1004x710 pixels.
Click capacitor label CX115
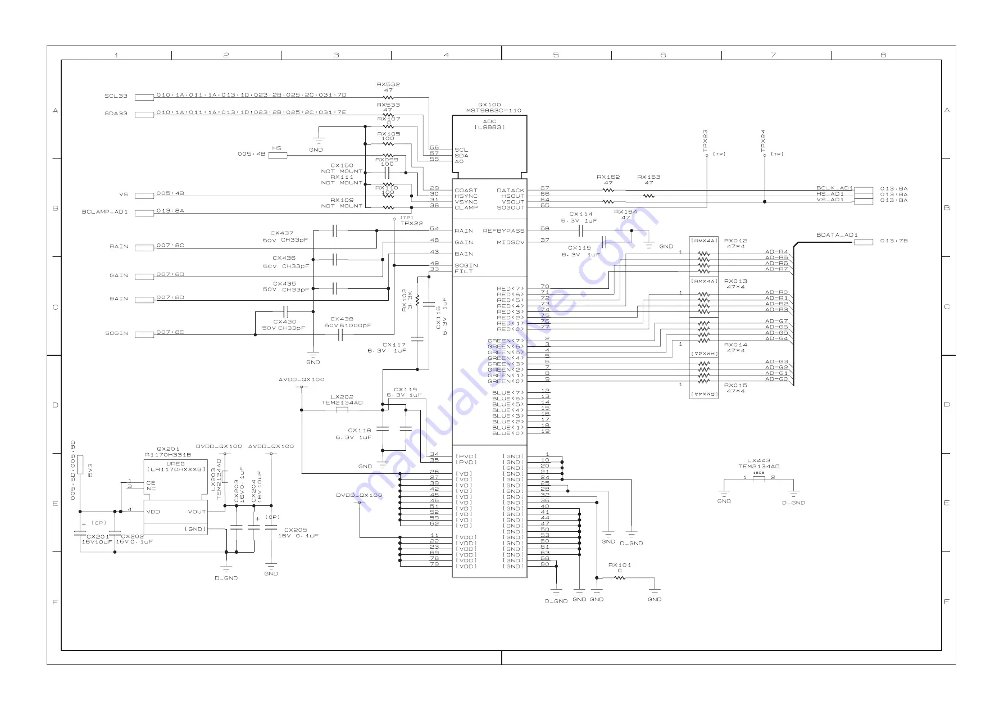point(579,248)
